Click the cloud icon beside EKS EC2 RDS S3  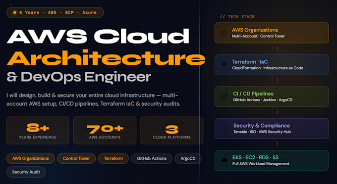pos(224,160)
